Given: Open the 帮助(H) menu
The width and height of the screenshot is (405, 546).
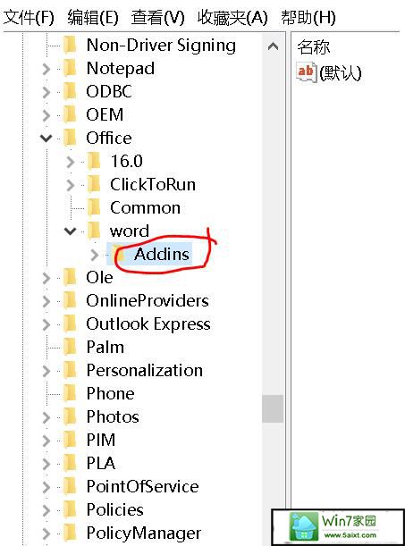Looking at the screenshot, I should coord(308,17).
